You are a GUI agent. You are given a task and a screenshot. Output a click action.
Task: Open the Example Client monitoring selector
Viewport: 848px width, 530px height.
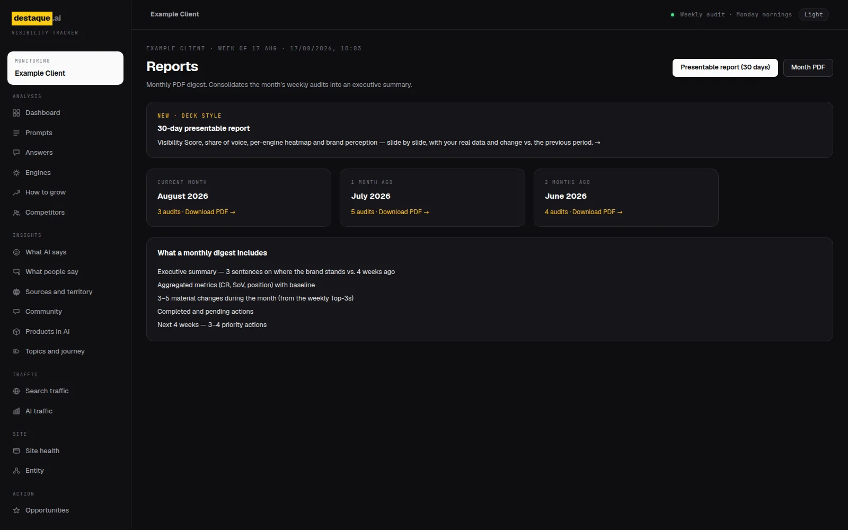pos(65,68)
